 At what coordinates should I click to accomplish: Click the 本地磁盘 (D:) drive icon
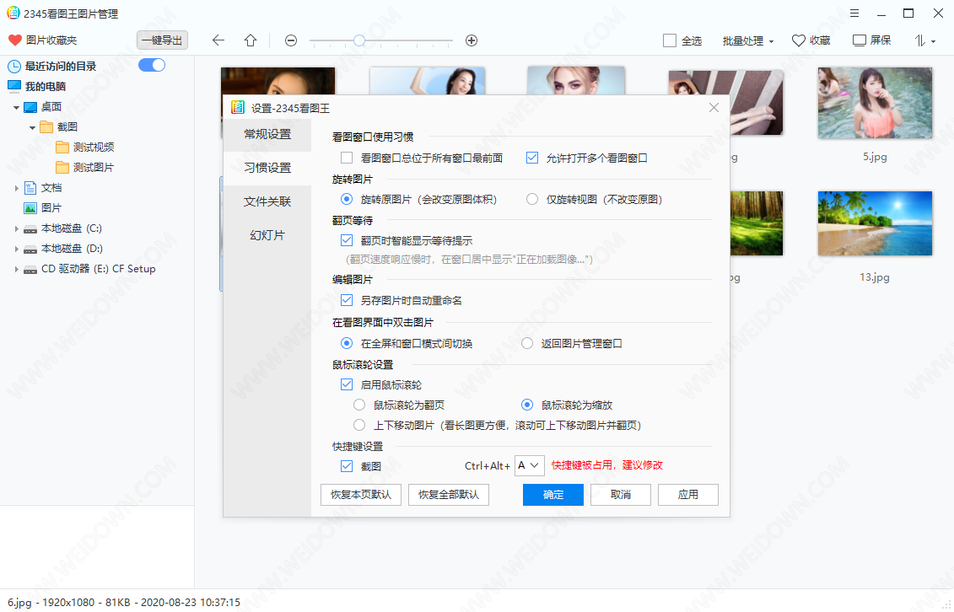tap(30, 250)
